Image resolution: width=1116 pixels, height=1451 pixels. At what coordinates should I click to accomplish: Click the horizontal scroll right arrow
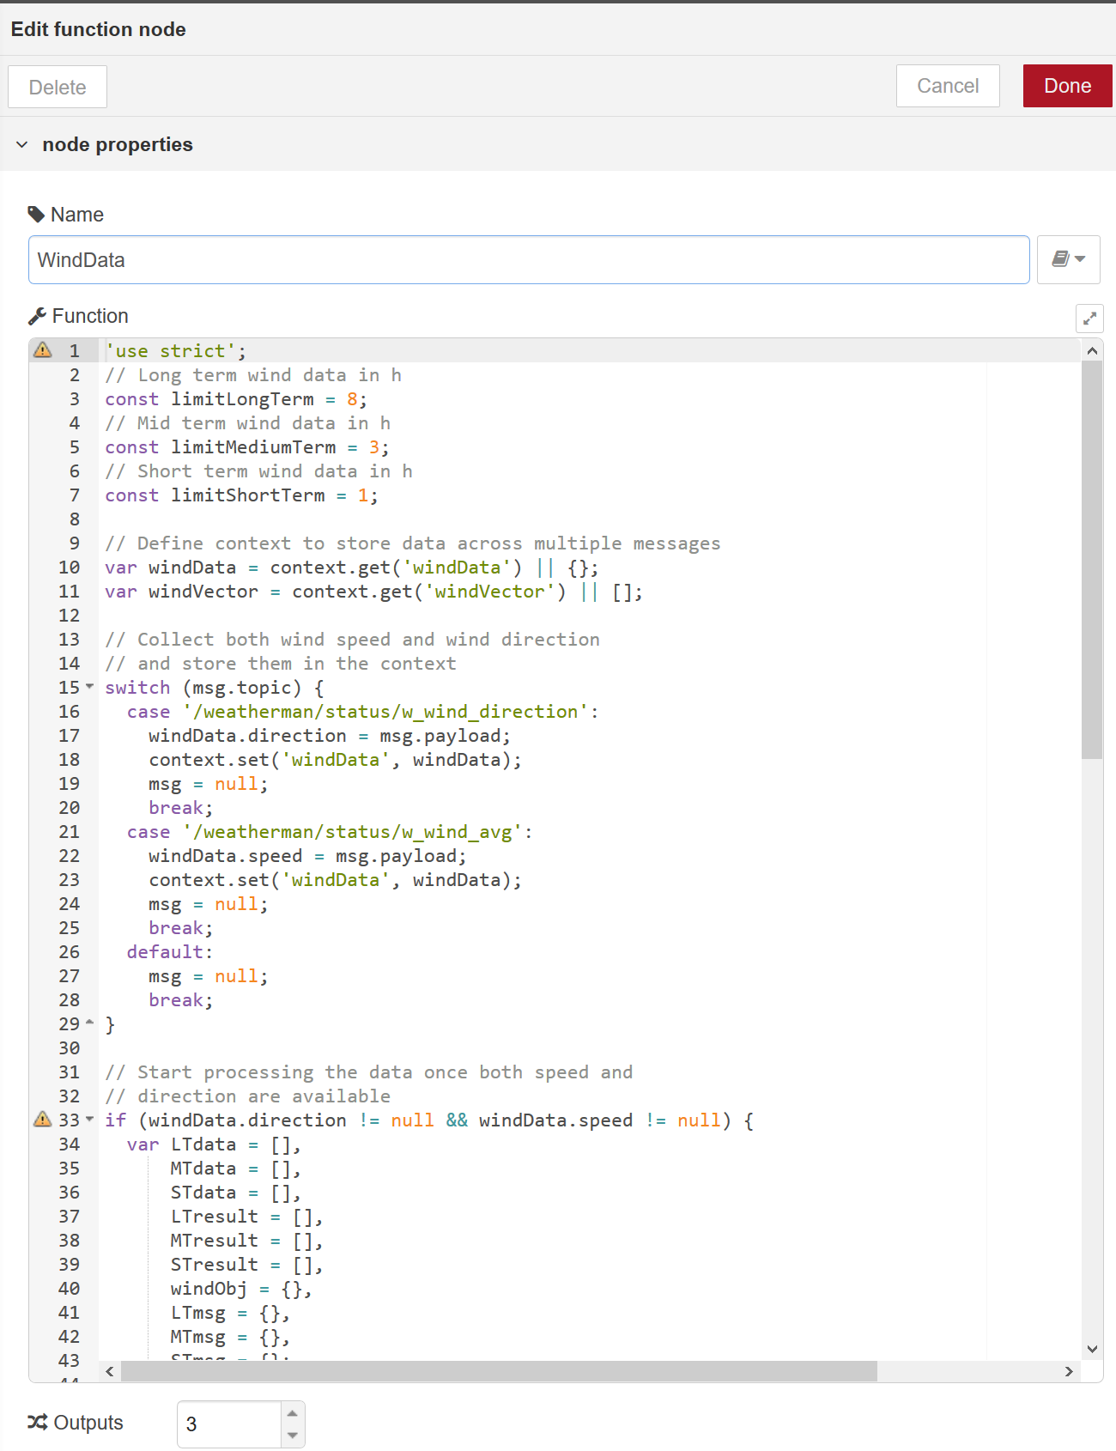[x=1069, y=1372]
